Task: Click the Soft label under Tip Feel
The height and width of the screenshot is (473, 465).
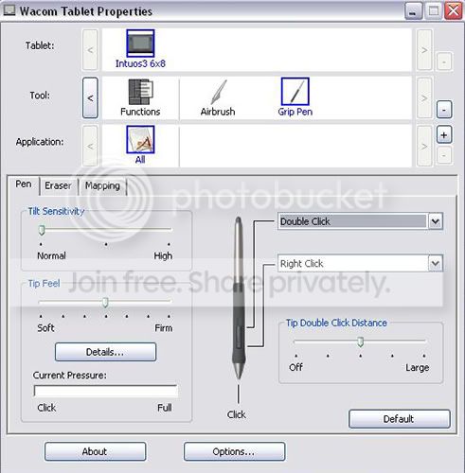Action: point(45,328)
